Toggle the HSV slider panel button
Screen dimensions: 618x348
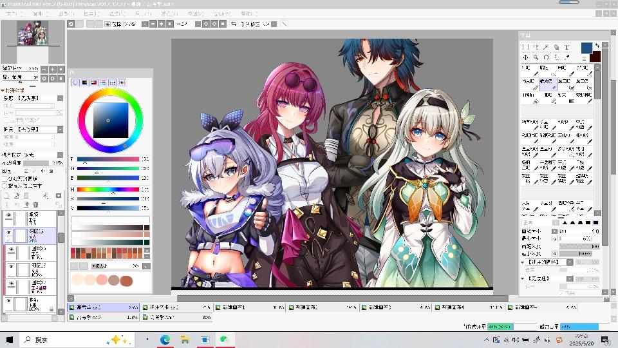(x=94, y=82)
